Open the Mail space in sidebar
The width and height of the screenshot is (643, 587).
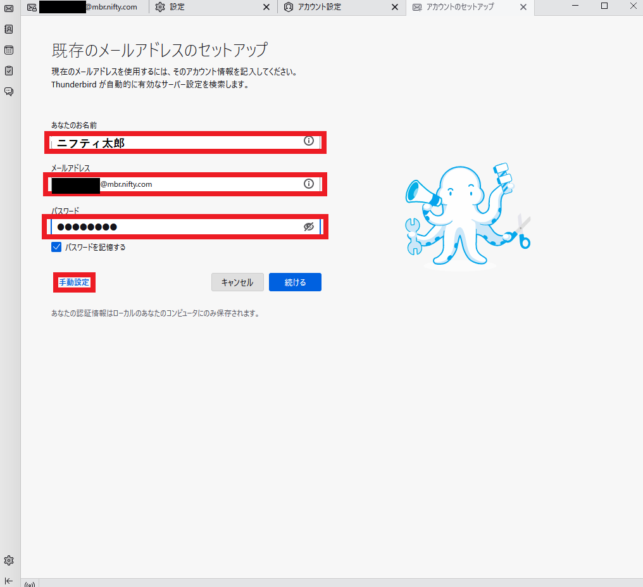[x=9, y=8]
